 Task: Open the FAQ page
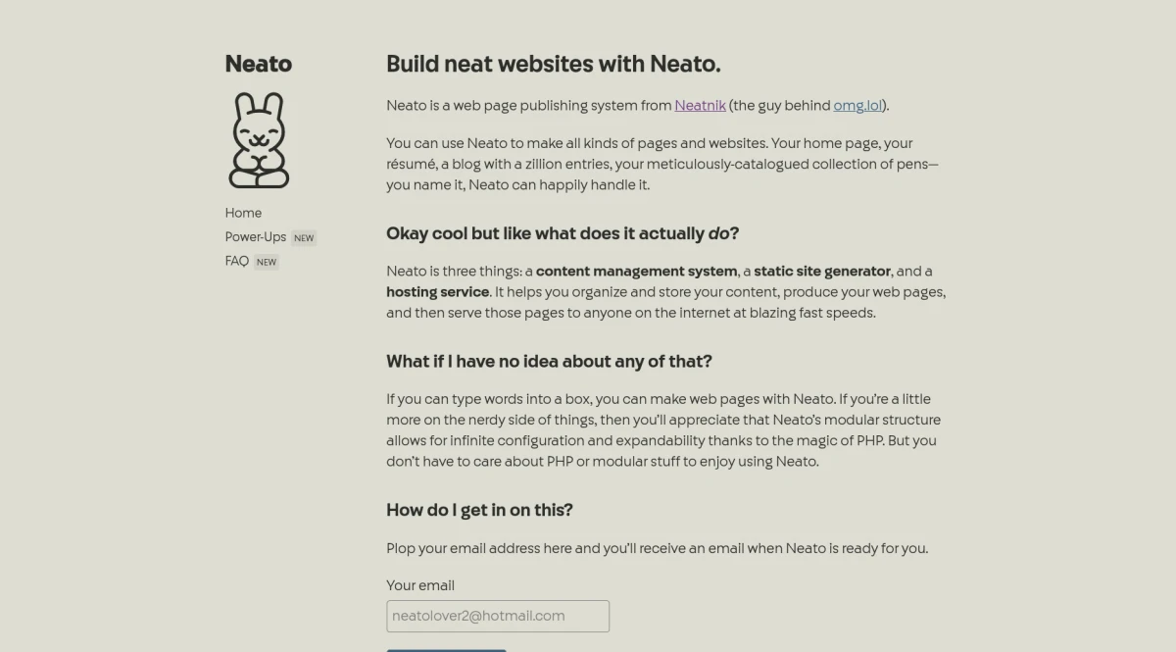click(237, 262)
